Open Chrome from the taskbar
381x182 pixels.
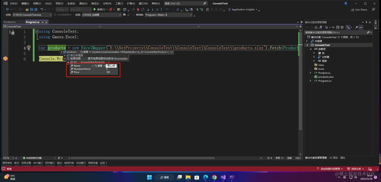coord(214,177)
